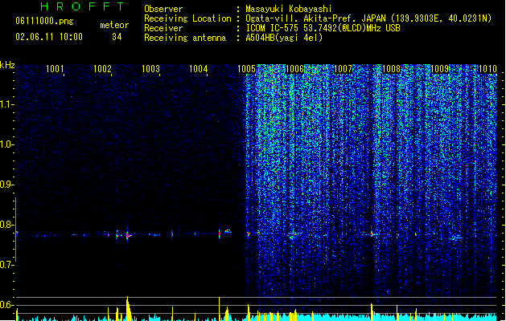506x321 pixels.
Task: Click the date 02.06.11 10:00
Action: pyautogui.click(x=49, y=37)
